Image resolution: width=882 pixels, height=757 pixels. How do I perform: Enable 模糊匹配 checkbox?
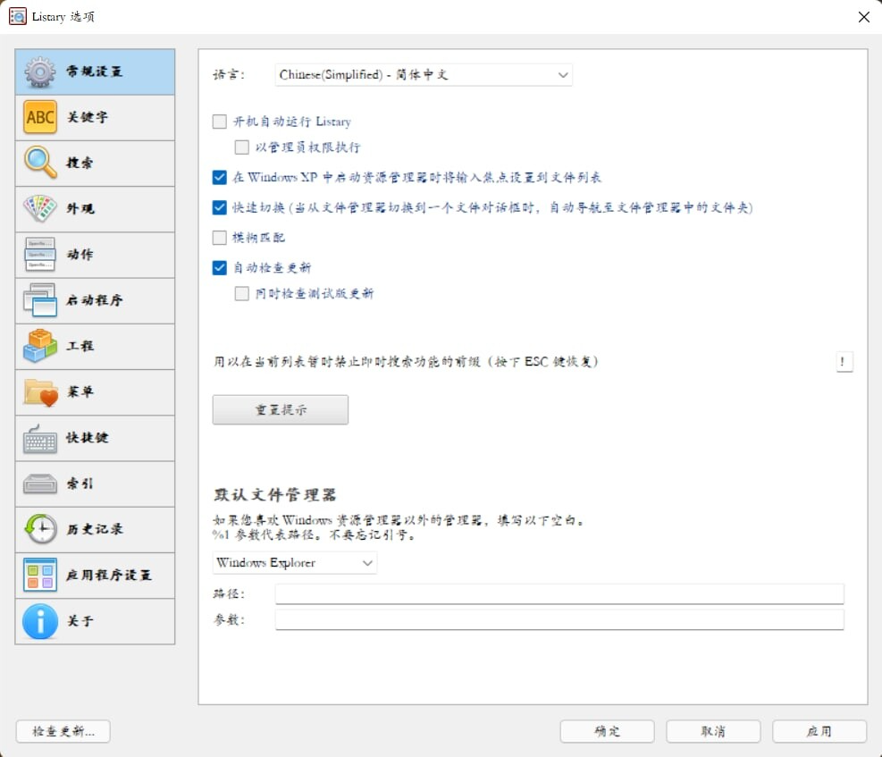point(219,238)
